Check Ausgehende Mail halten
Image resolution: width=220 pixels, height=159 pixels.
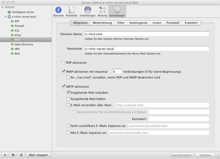[x=68, y=99]
